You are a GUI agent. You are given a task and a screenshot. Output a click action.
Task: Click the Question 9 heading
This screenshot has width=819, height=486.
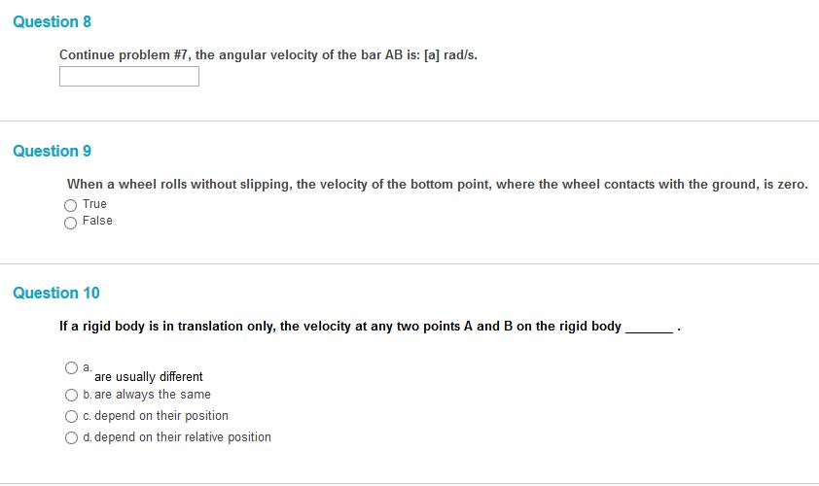(x=53, y=151)
